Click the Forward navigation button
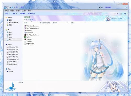 tap(8, 8)
